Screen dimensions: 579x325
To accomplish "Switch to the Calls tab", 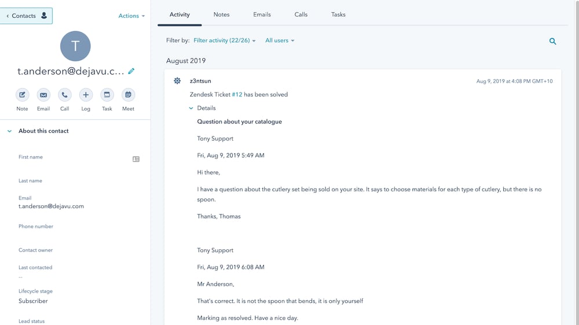I will 301,15.
